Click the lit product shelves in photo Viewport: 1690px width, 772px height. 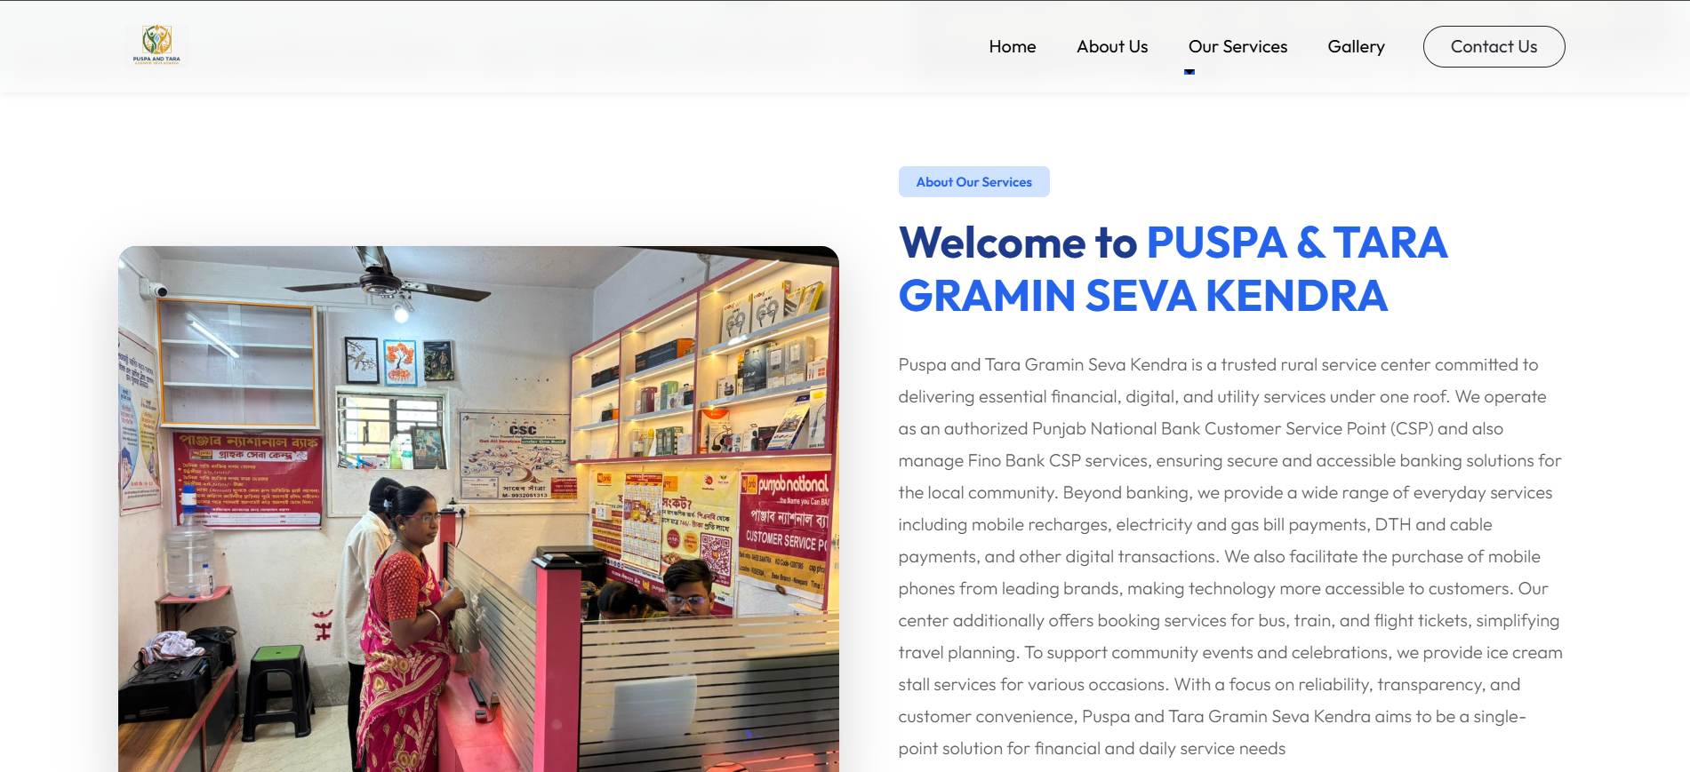click(x=702, y=373)
